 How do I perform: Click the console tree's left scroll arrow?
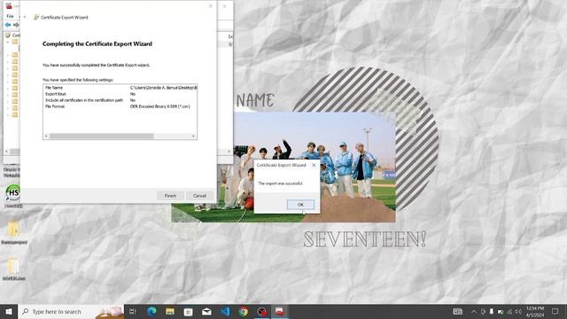tap(6, 152)
